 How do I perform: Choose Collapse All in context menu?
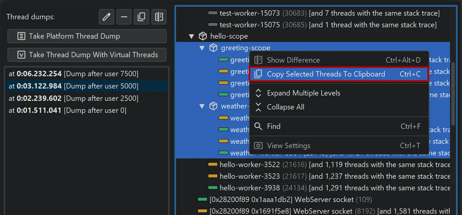click(x=339, y=107)
